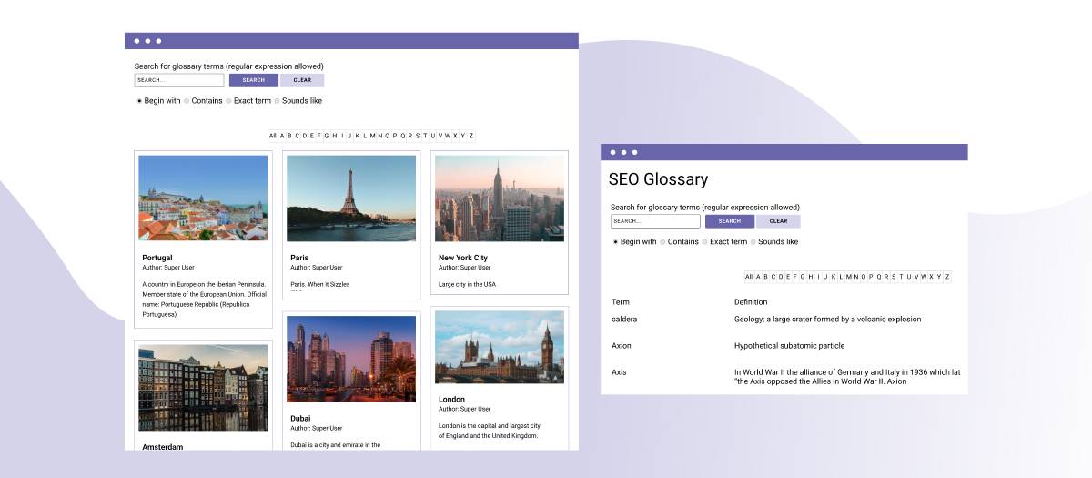The image size is (1092, 478).
Task: Focus the search input in the left window
Action: [x=178, y=80]
